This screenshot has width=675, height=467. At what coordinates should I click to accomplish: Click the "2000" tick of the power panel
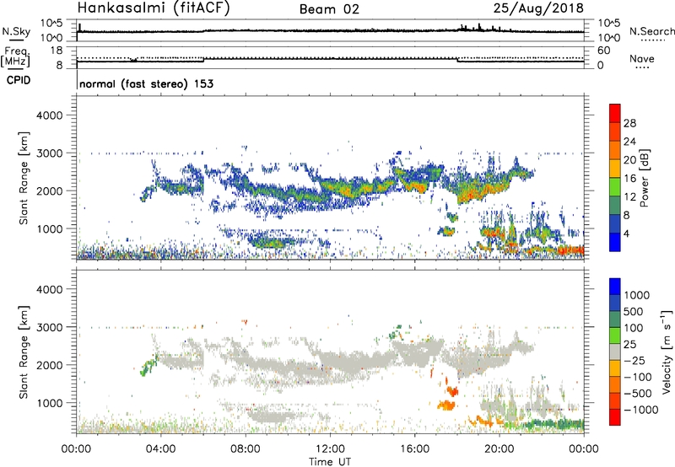pos(50,191)
